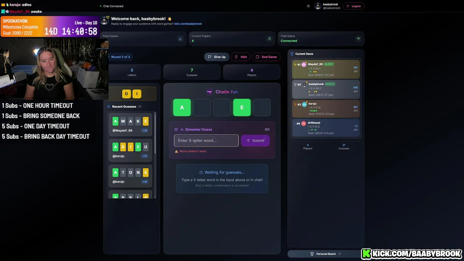Click the End Game button
Screen dimensions: 464x261
[x=266, y=57]
